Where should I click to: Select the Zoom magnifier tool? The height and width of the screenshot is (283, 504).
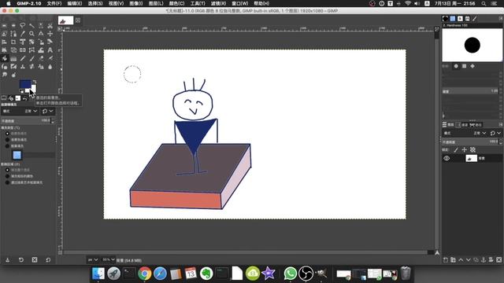click(x=31, y=34)
